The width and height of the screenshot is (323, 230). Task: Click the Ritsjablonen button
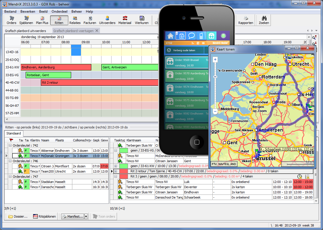tap(44, 216)
